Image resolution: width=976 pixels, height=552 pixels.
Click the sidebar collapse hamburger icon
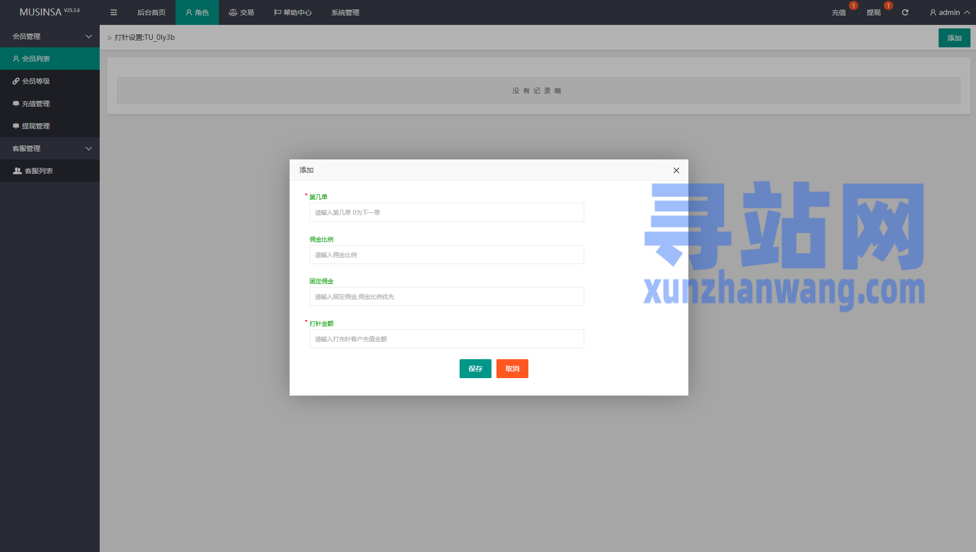tap(114, 12)
